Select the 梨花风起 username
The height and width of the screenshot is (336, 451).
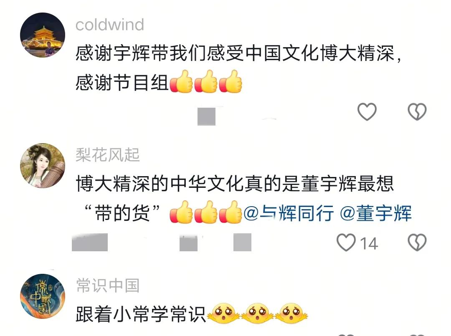click(108, 155)
